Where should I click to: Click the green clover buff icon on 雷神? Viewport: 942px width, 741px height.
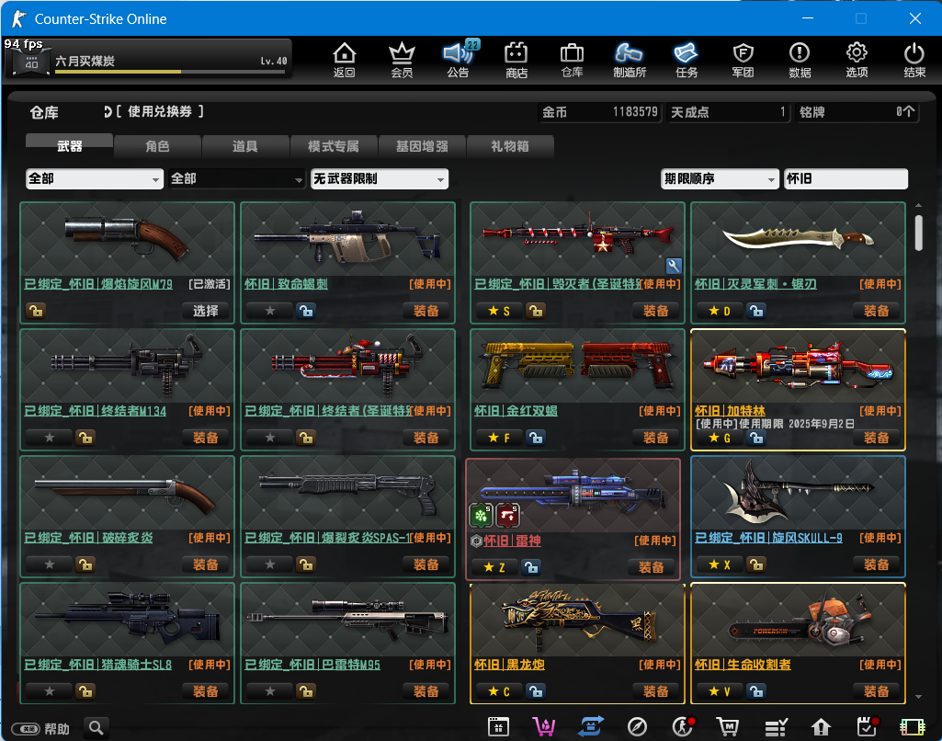pos(481,515)
